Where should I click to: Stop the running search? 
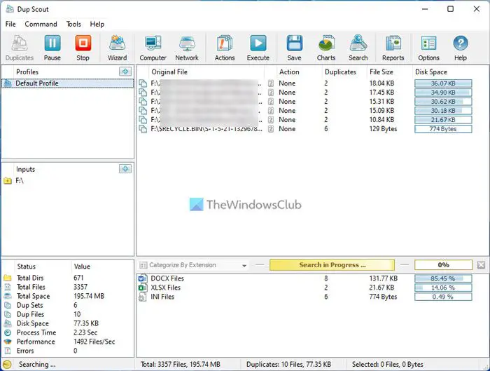pyautogui.click(x=83, y=48)
